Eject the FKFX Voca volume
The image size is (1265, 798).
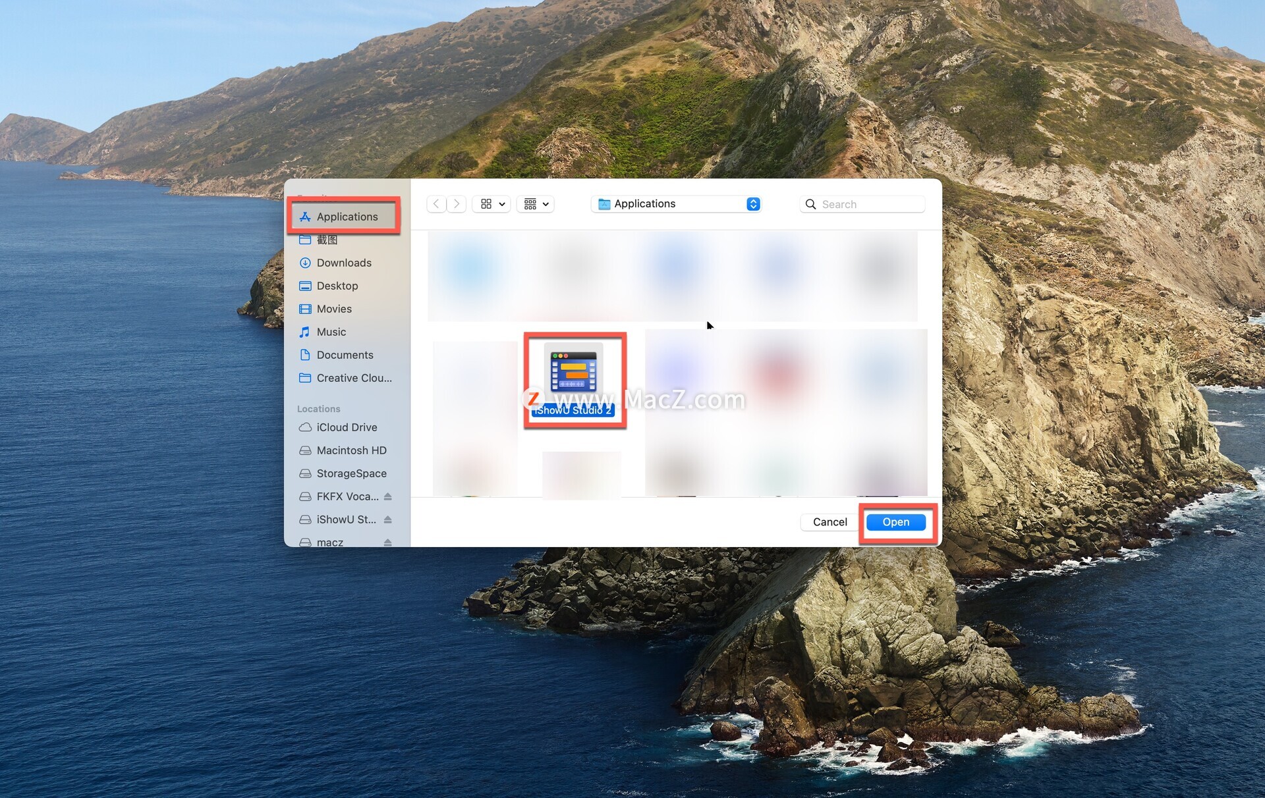387,496
